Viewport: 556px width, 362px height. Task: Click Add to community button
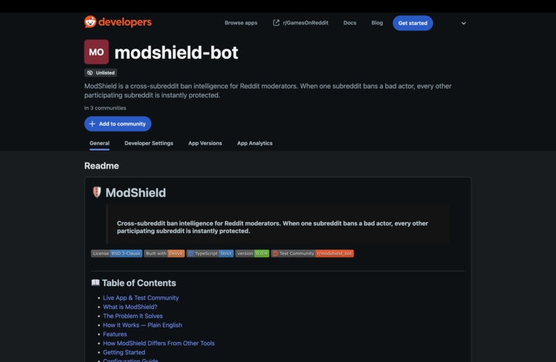tap(118, 124)
